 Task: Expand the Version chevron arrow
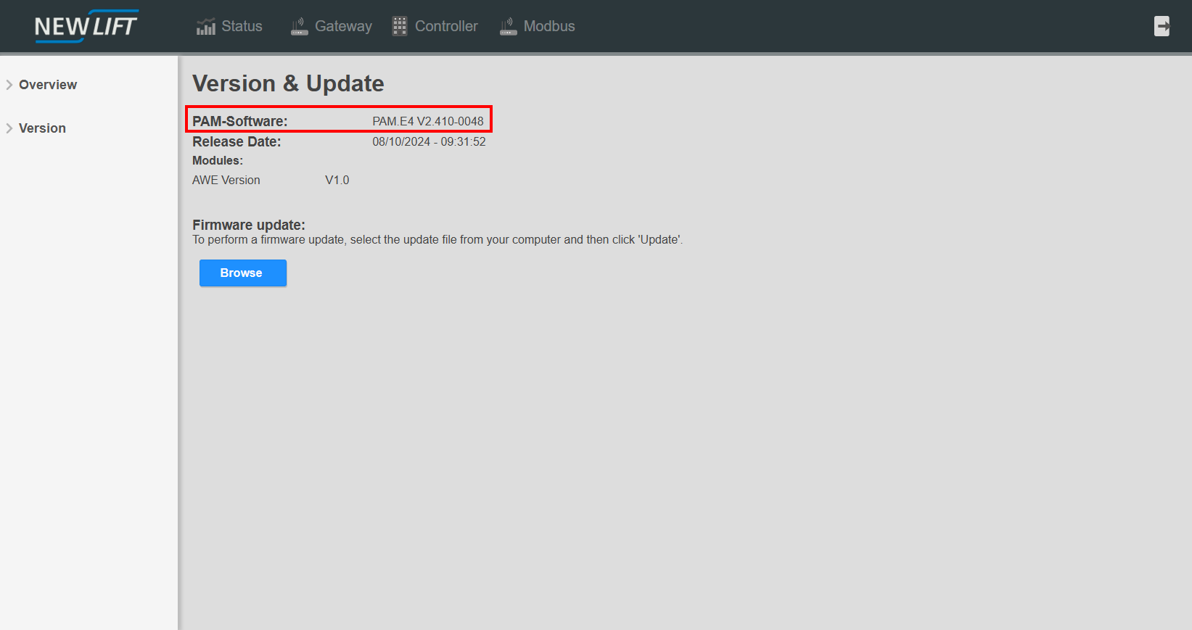click(x=9, y=128)
